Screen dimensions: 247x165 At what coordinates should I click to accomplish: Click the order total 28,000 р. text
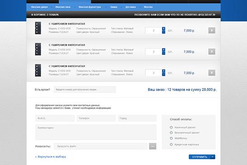(x=209, y=90)
